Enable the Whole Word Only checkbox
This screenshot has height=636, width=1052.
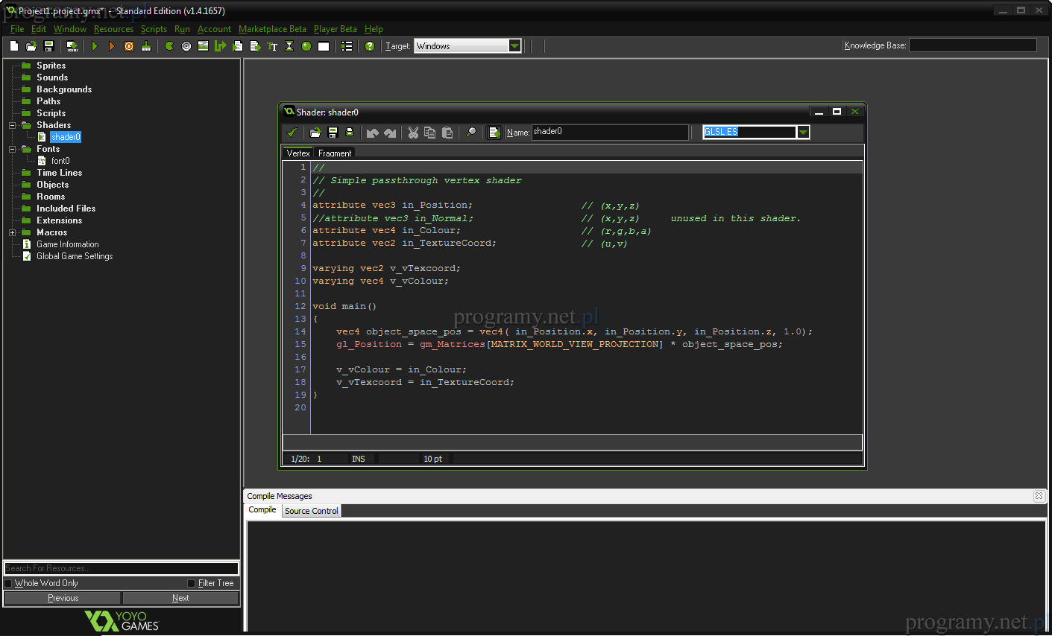click(8, 583)
